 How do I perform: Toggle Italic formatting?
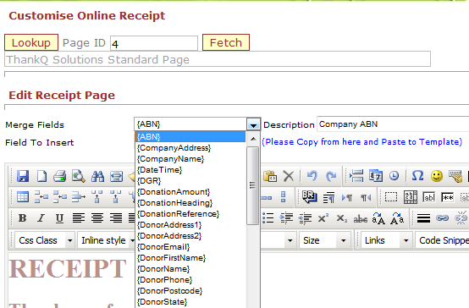point(41,218)
